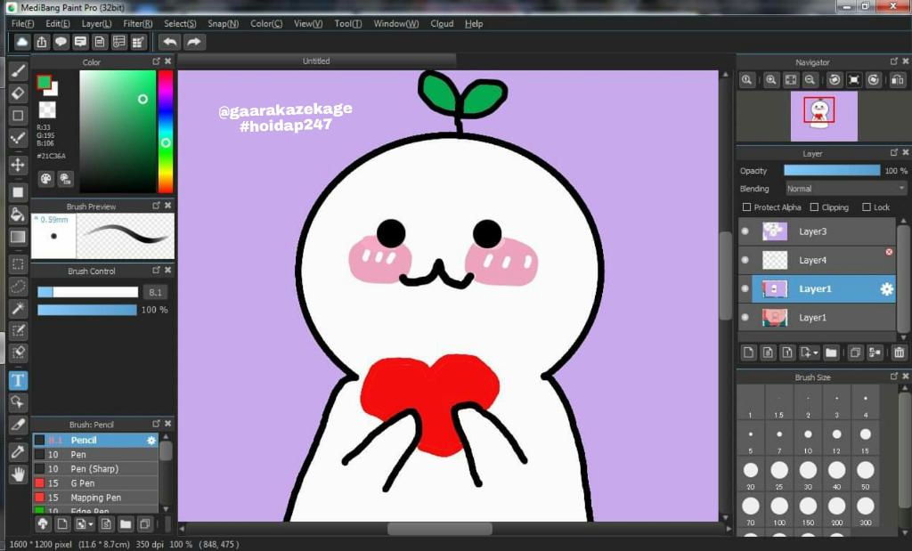This screenshot has width=912, height=551.
Task: Click the rainbow hue bar
Action: 166,132
